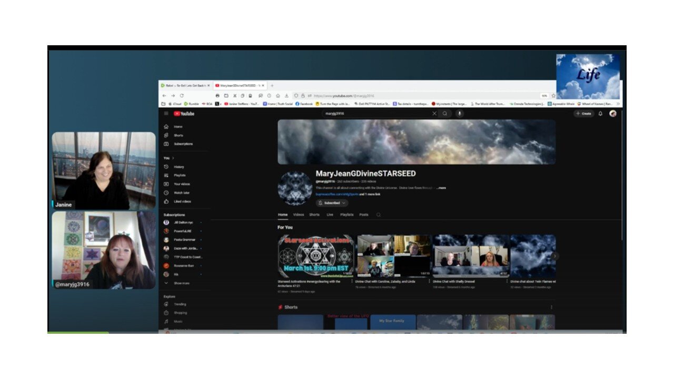This screenshot has width=674, height=379.
Task: Open Divine Chat with Shelly Dressel thumbnail
Action: pyautogui.click(x=471, y=256)
